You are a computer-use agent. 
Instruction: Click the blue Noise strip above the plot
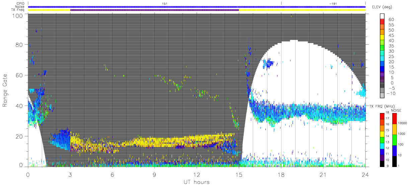click(x=196, y=7)
